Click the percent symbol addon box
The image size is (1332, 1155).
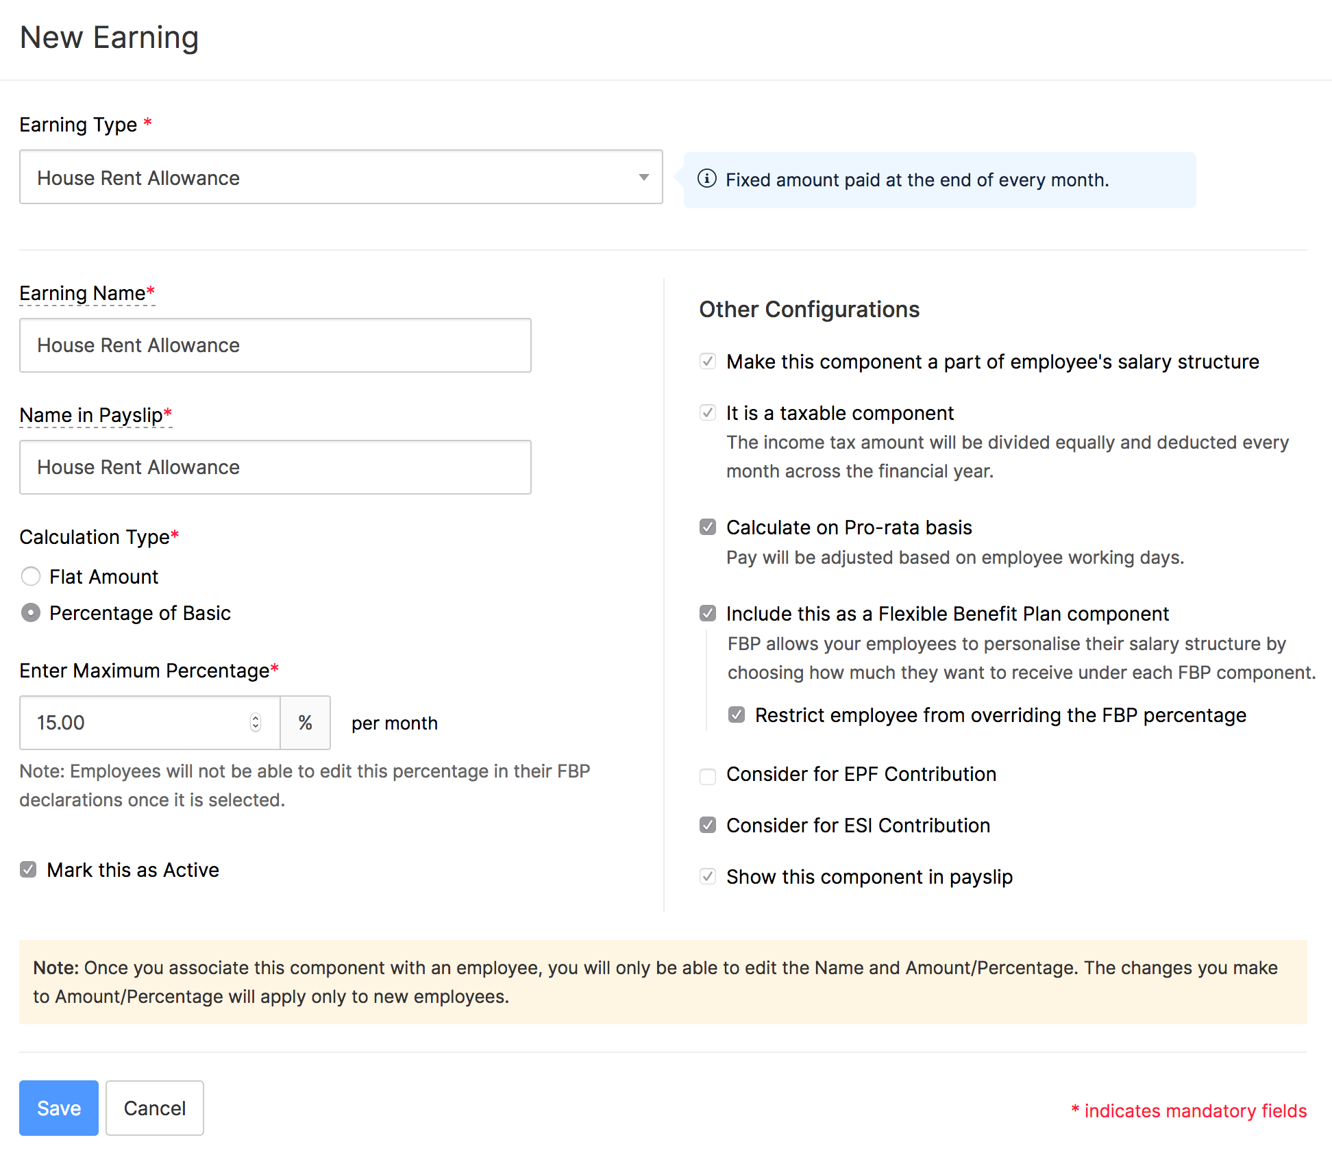click(306, 723)
